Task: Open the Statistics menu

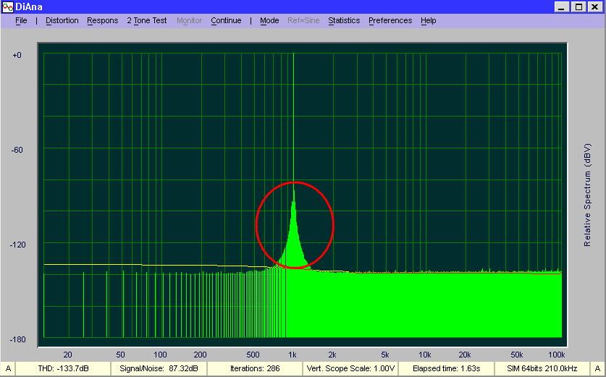Action: pos(344,20)
